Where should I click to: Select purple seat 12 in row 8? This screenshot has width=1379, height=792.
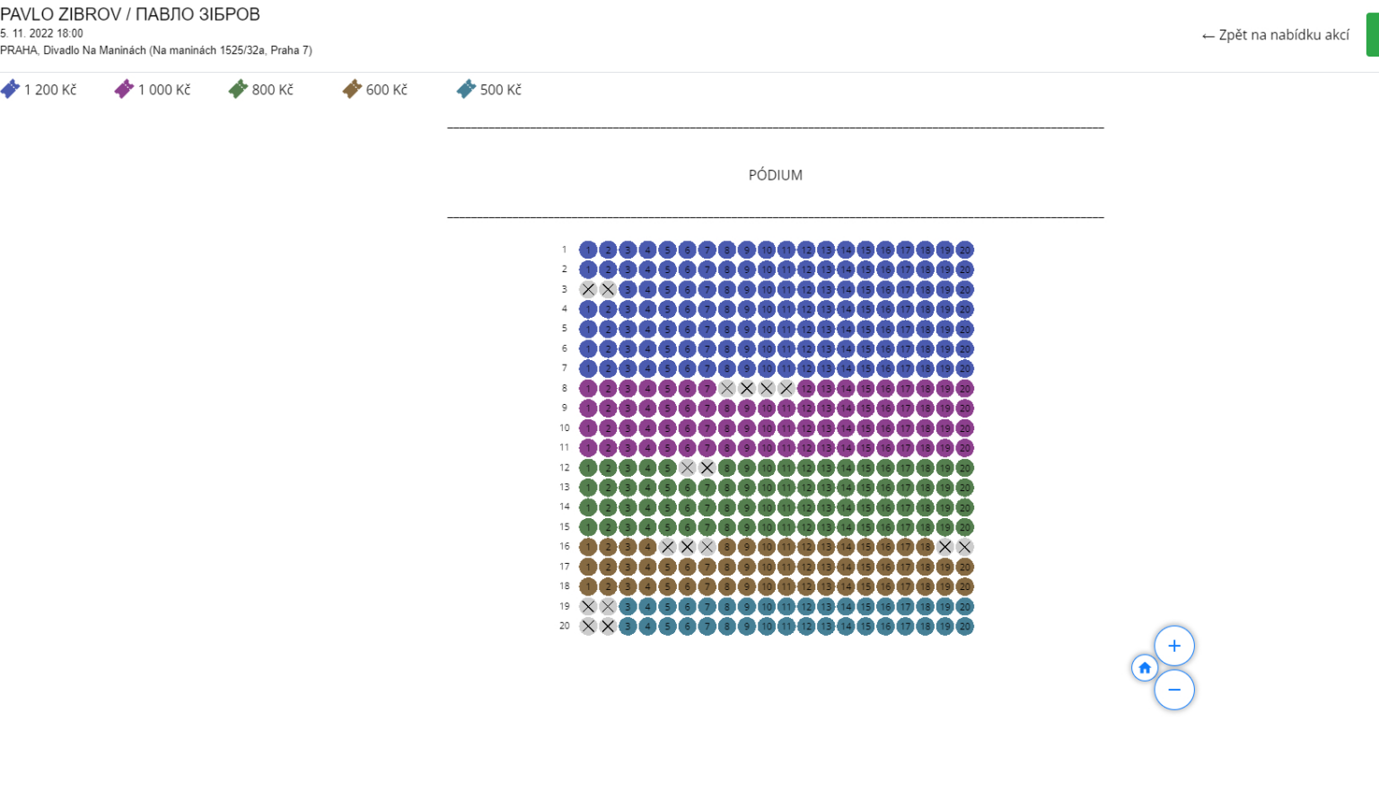[x=806, y=389]
